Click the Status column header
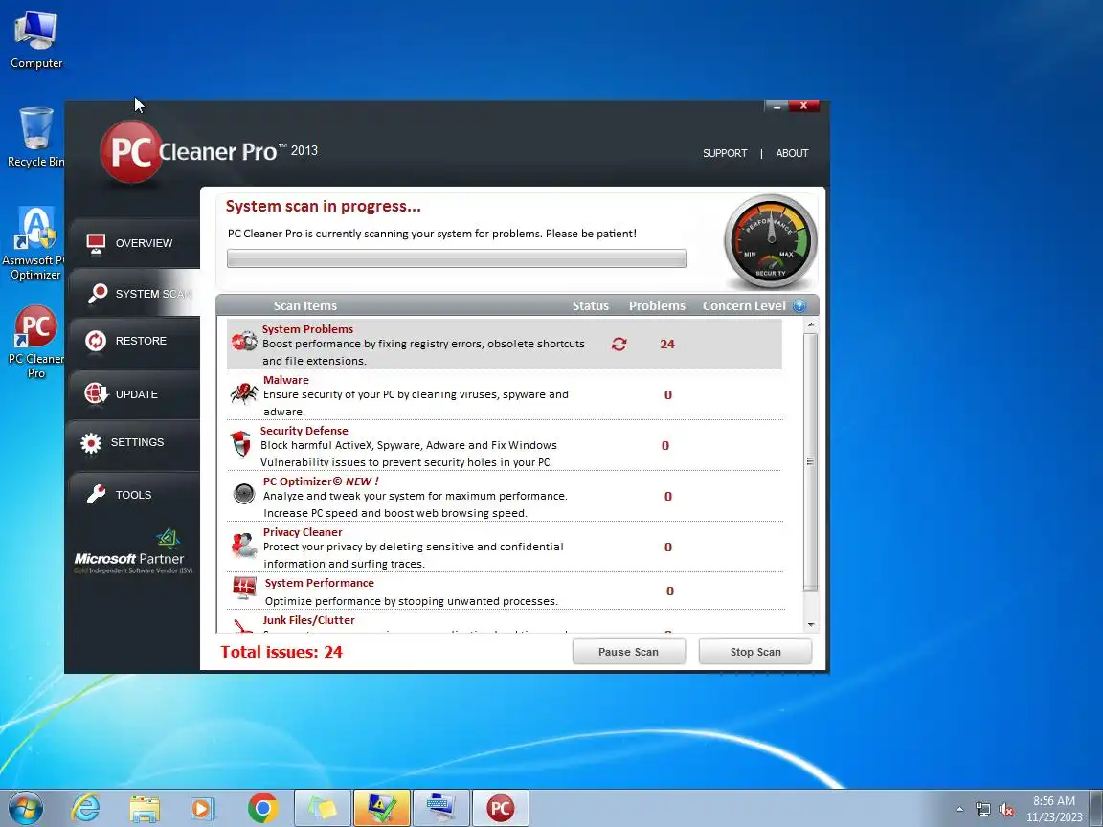 [590, 306]
